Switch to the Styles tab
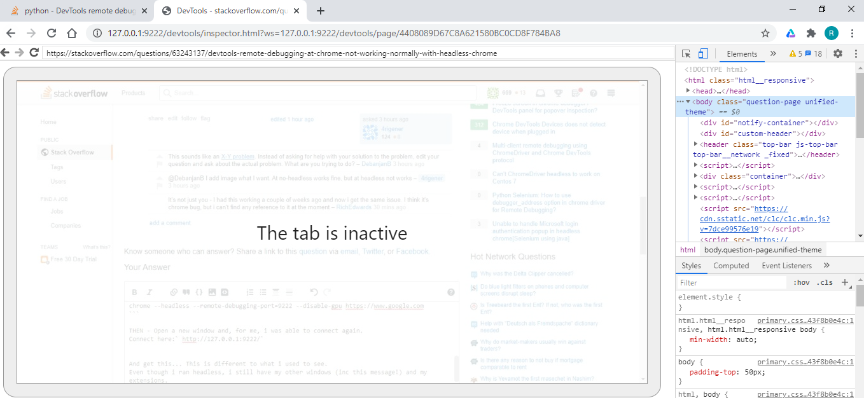864x398 pixels. pos(691,266)
